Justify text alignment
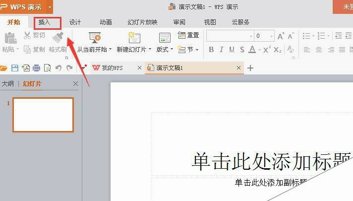 342,49
